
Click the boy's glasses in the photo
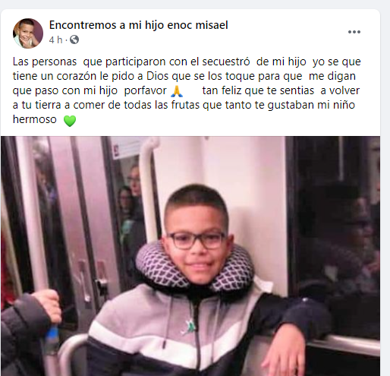pyautogui.click(x=197, y=240)
